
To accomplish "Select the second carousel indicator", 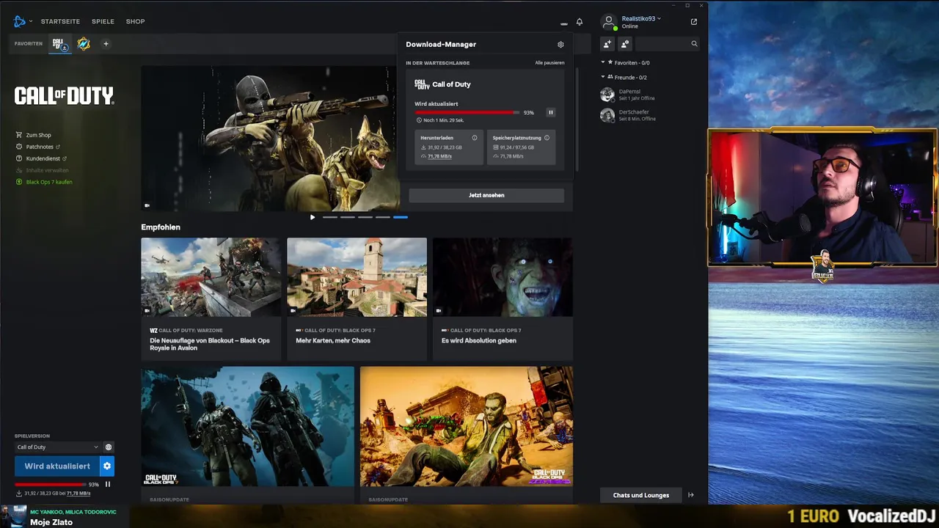I will click(x=348, y=217).
